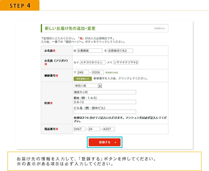This screenshot has width=209, height=171.
Task: Open the 神奈川県 prefecture dropdown
Action: (x=87, y=86)
